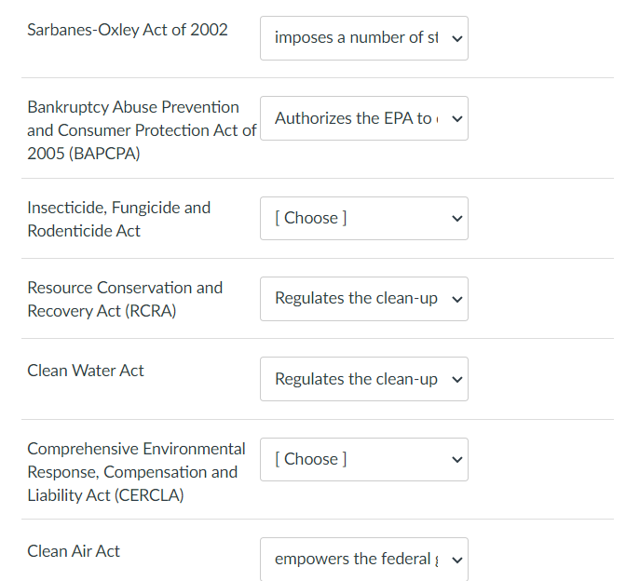Viewport: 626px width, 581px height.
Task: Click chevron arrow on Clean Water Act dropdown
Action: coord(456,380)
